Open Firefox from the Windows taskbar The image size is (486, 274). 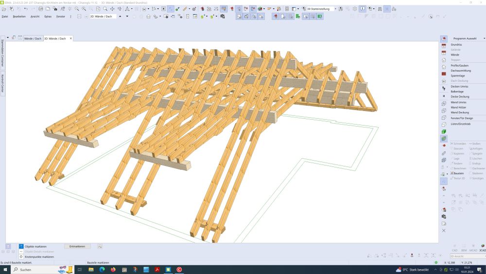113,269
